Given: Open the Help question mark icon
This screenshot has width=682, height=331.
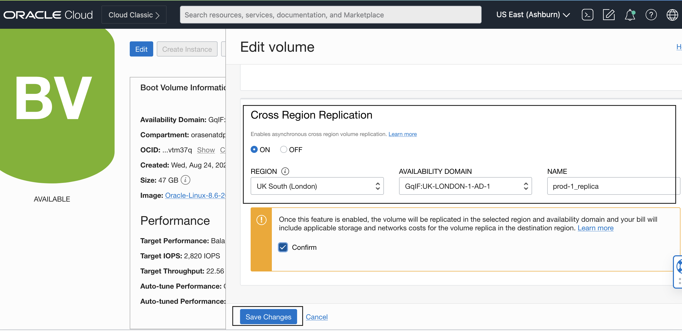Looking at the screenshot, I should [x=651, y=15].
